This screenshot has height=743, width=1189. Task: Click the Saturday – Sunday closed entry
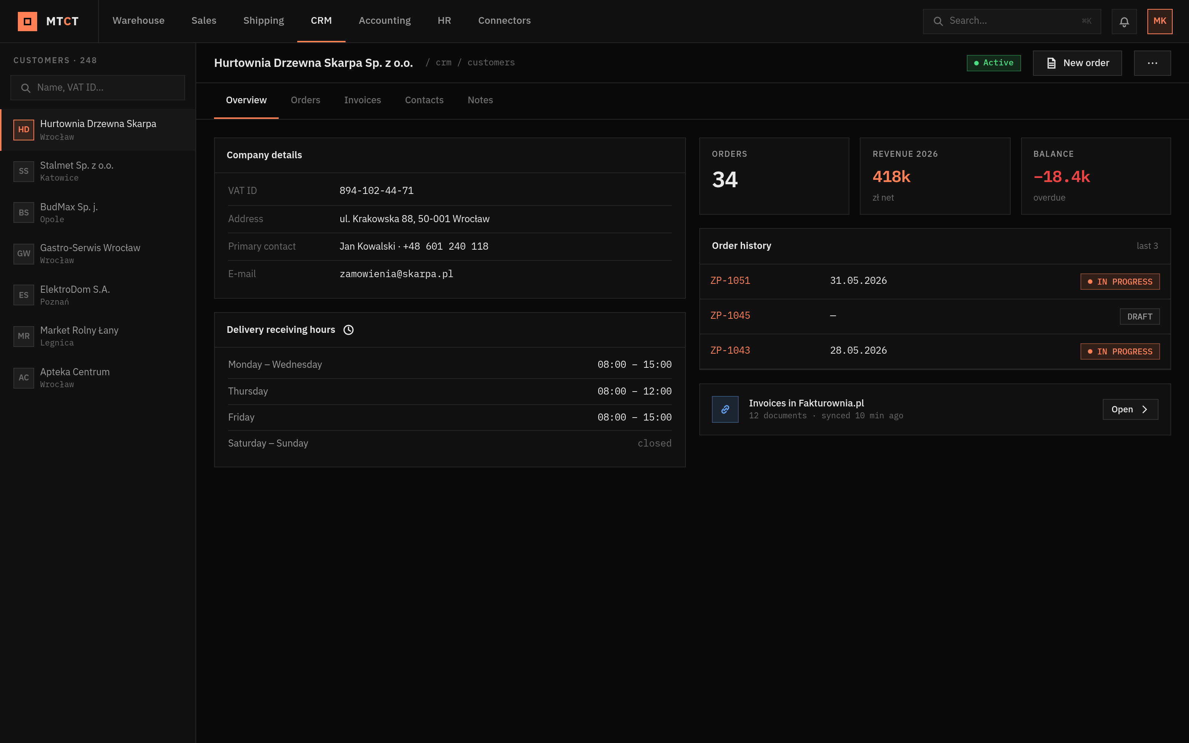coord(654,443)
